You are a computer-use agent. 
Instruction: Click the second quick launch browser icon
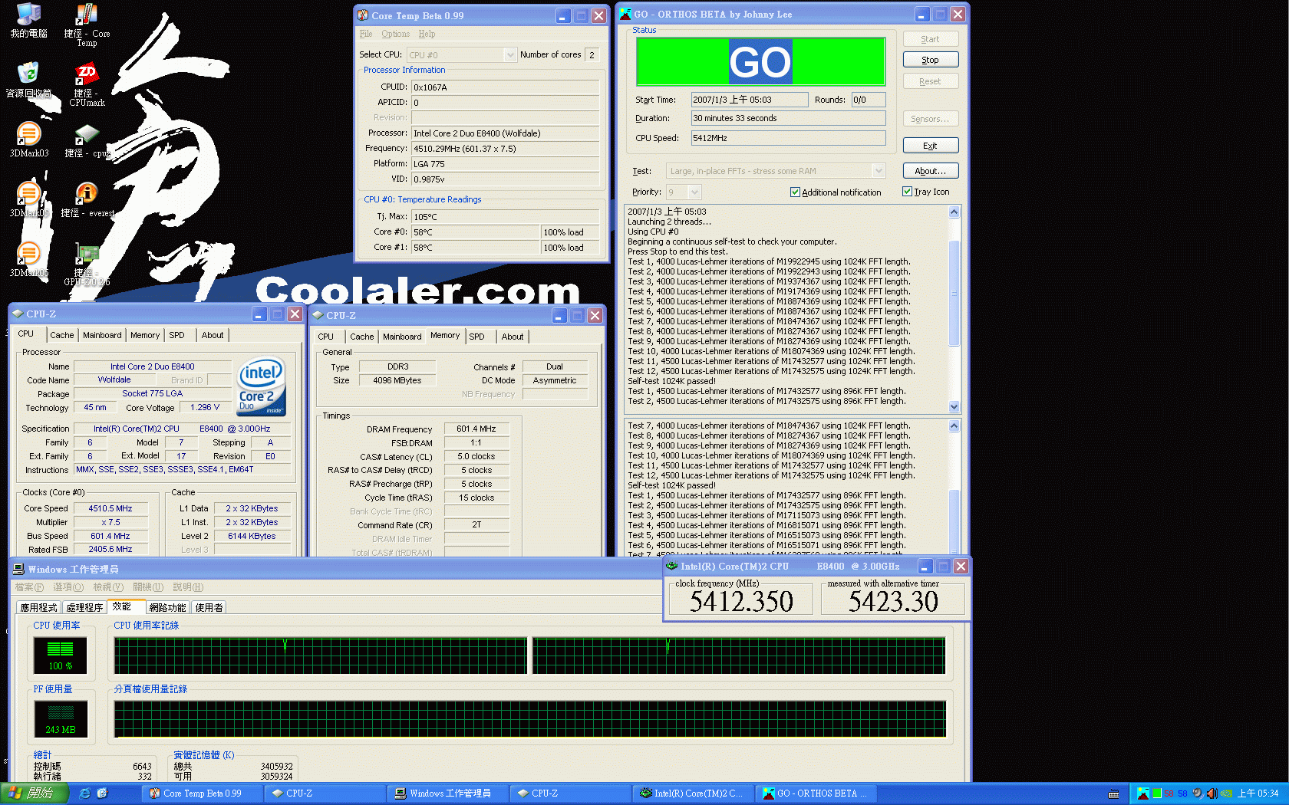[x=102, y=793]
